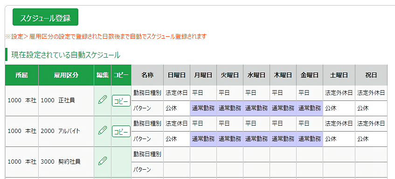Click the 日曜日 column header
395x179 pixels.
tap(177, 75)
